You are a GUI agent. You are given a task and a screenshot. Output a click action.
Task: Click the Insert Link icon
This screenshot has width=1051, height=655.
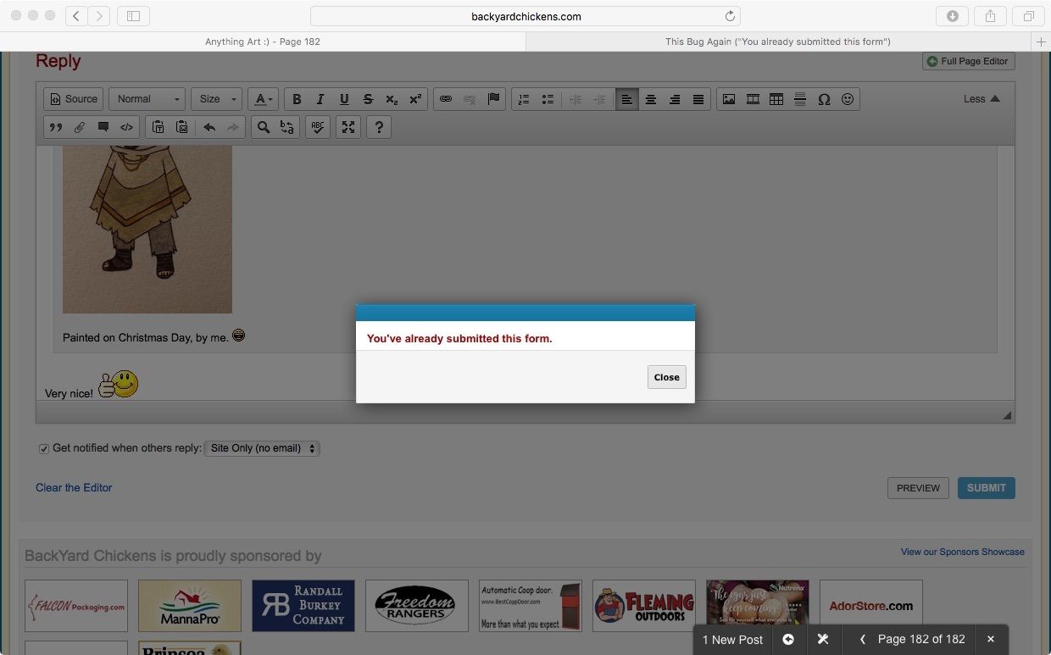point(446,99)
